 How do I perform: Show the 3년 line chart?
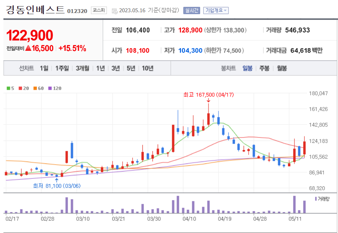coord(116,68)
